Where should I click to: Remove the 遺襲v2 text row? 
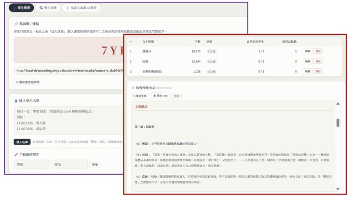pyautogui.click(x=318, y=51)
